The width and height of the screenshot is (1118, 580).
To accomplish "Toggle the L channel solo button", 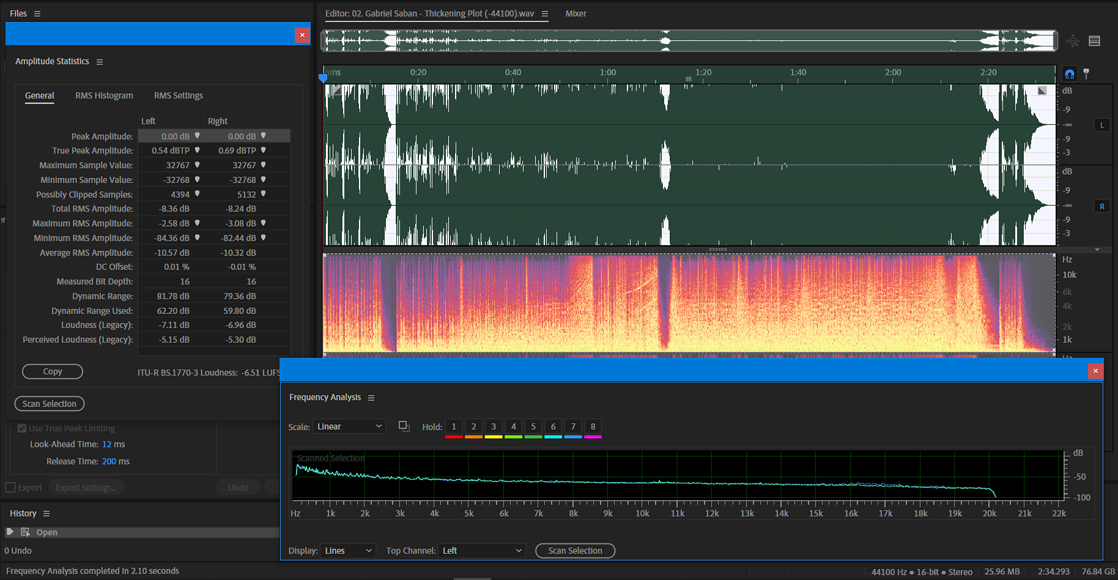I will click(x=1101, y=124).
